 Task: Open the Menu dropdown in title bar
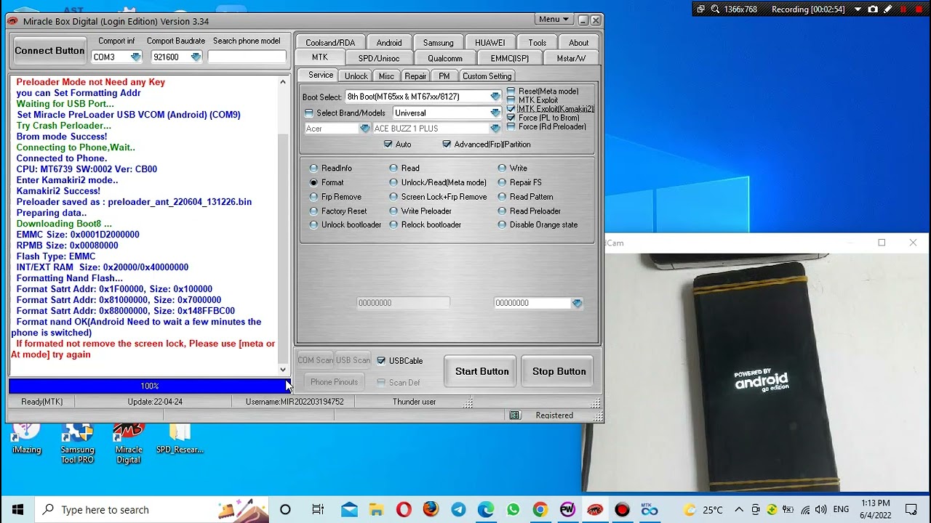click(554, 20)
